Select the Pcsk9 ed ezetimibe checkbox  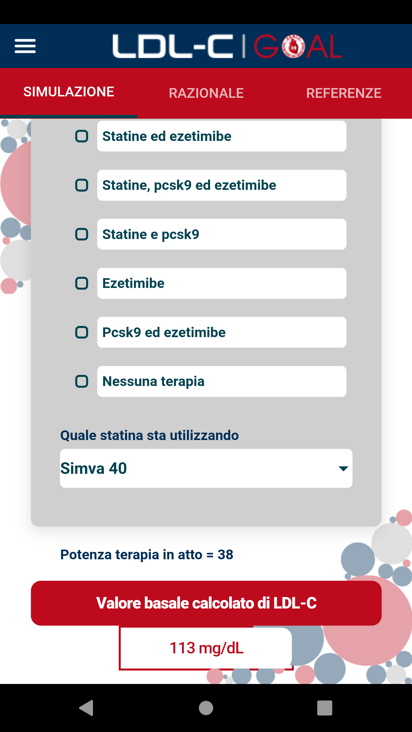(x=82, y=332)
